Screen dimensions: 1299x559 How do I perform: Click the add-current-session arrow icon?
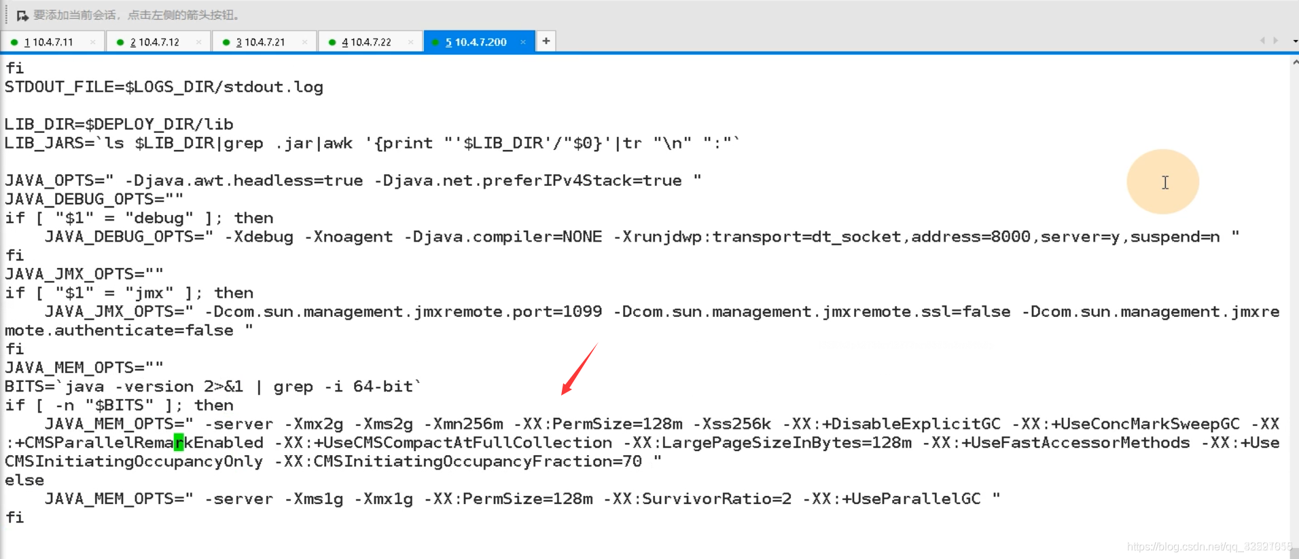22,15
